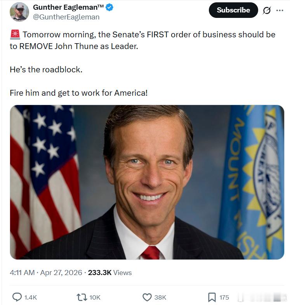Click the blue verified checkmark badge
The height and width of the screenshot is (305, 290).
(x=110, y=7)
